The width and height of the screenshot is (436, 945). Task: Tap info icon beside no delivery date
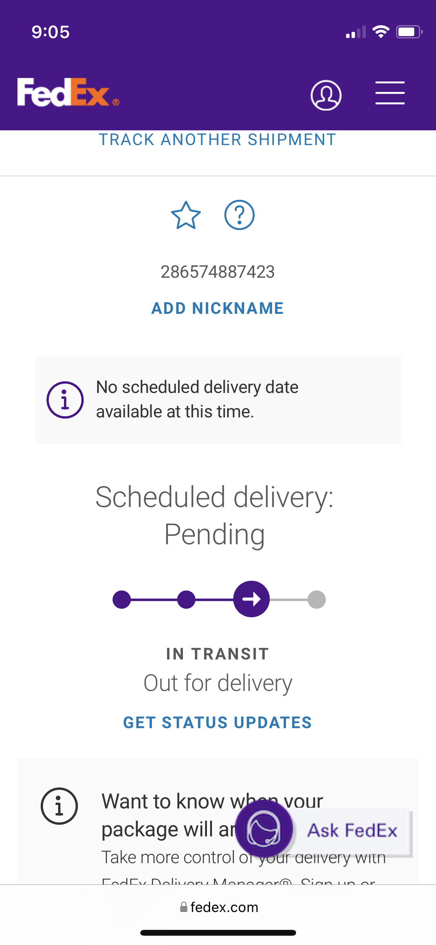click(65, 400)
